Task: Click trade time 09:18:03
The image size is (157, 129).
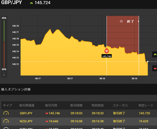Action: [x=77, y=113]
